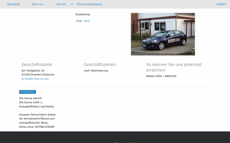Click the phone number 'Telefon 0351 / 8801035'
This screenshot has height=143, width=230.
tap(161, 76)
